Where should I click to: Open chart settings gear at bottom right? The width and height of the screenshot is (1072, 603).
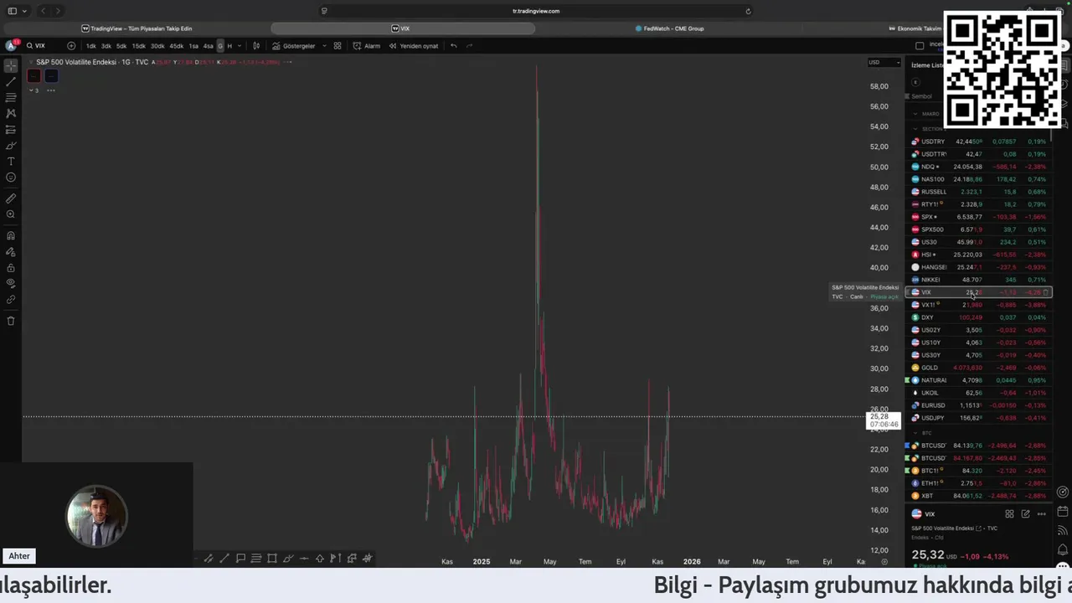[x=884, y=562]
